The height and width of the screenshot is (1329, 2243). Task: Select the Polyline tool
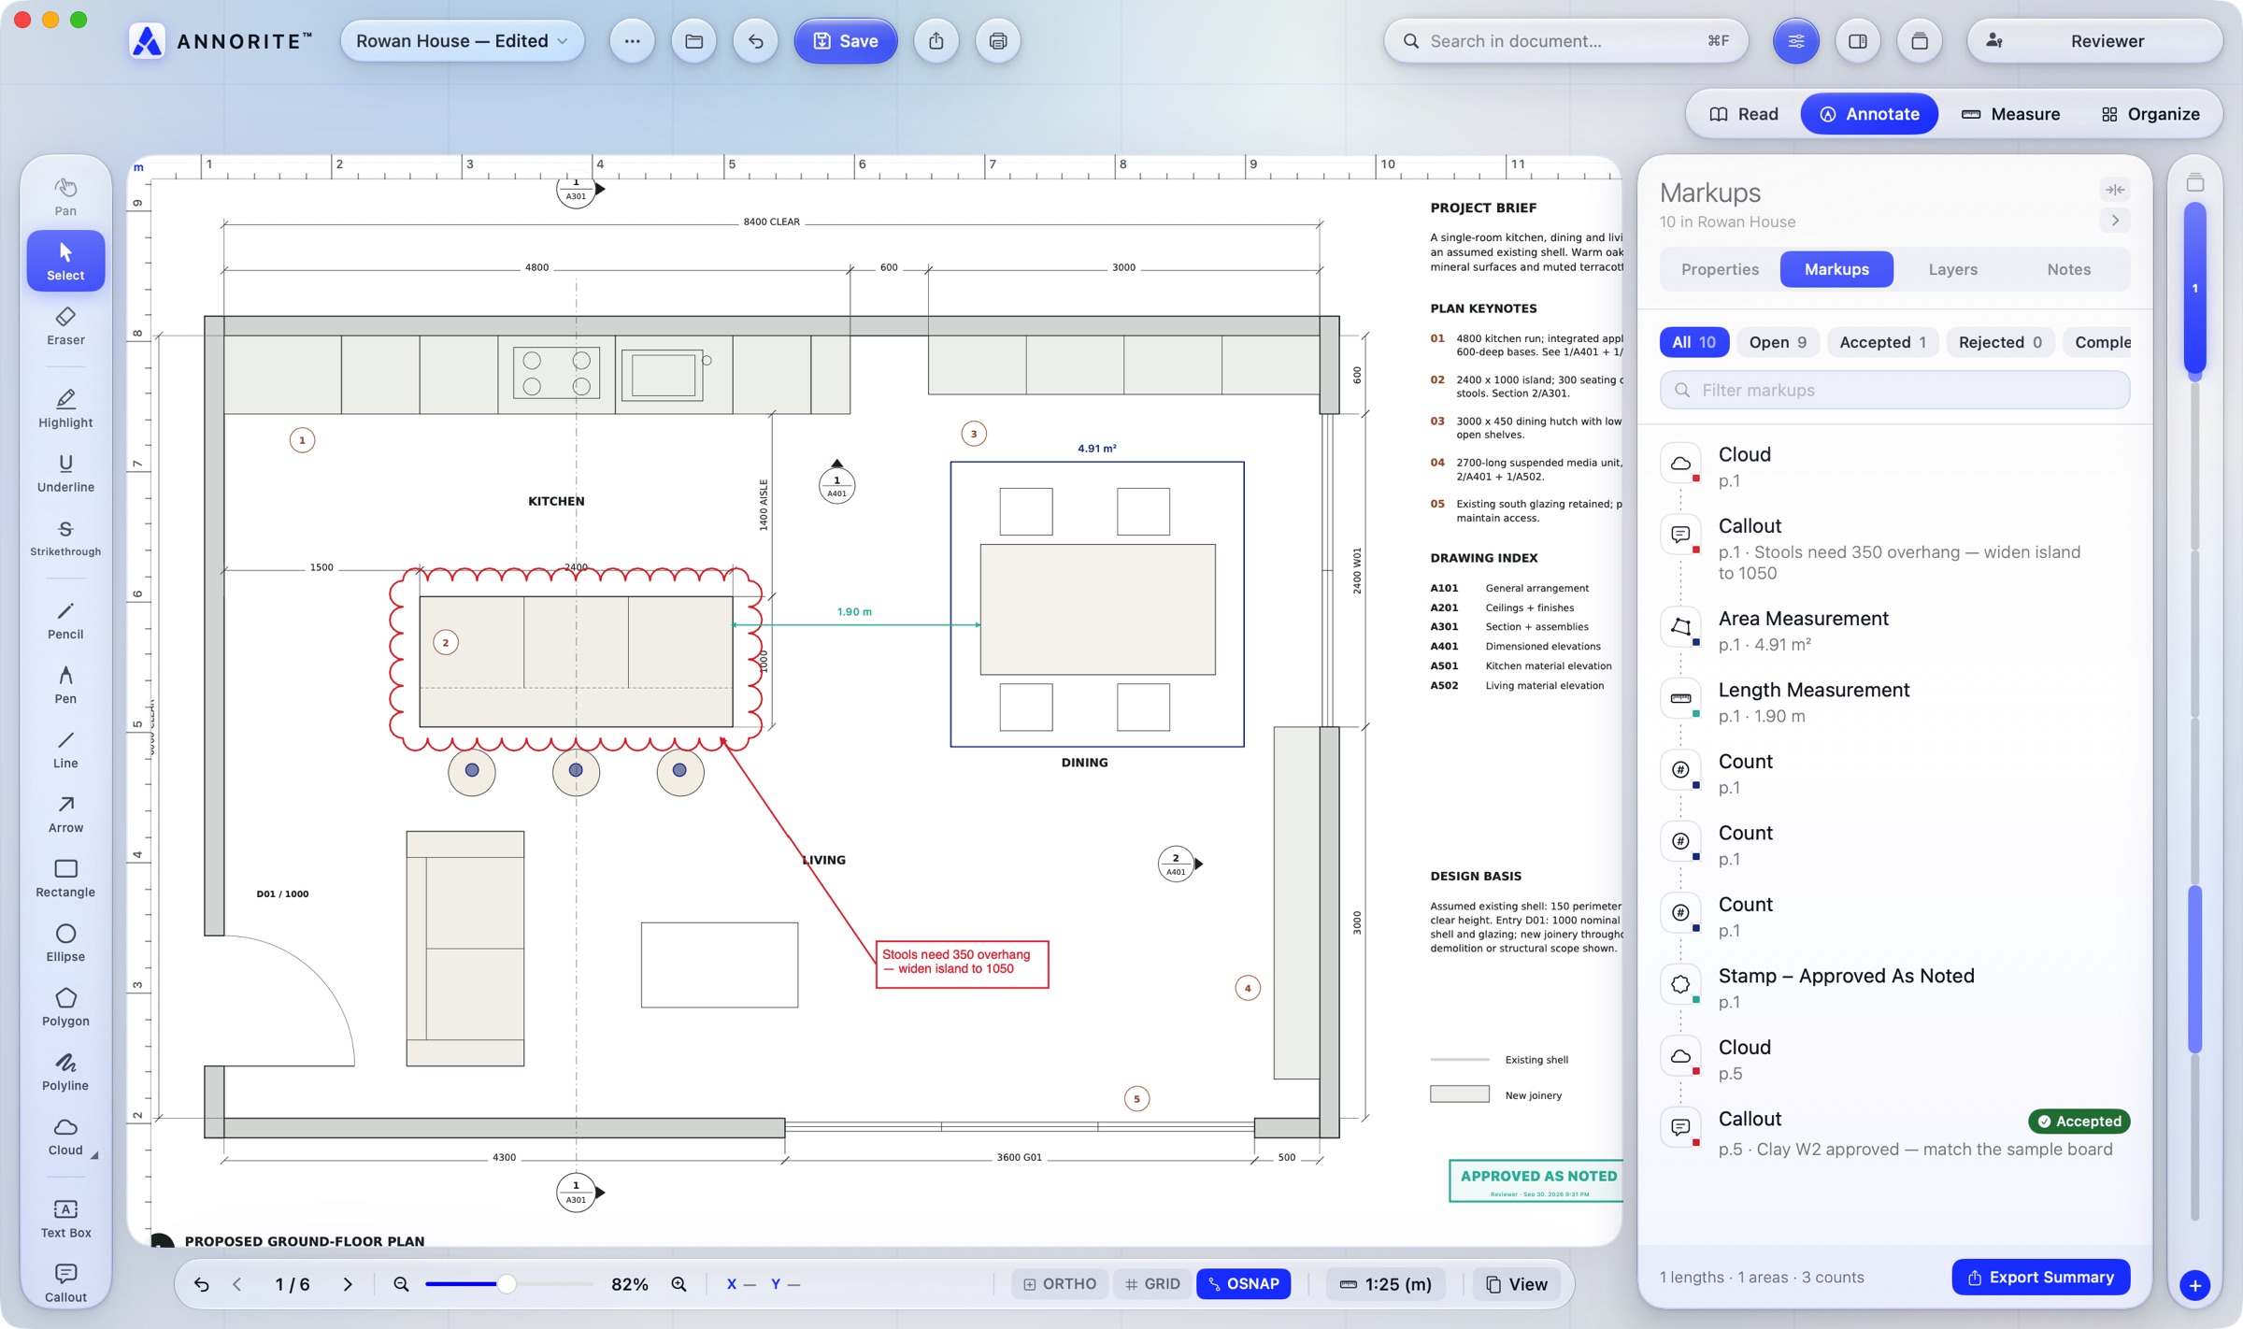pyautogui.click(x=65, y=1072)
